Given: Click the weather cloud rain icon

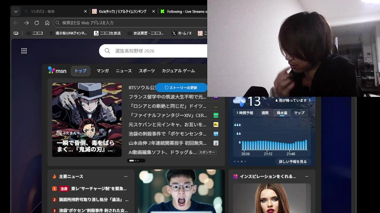Looking at the screenshot, I should click(239, 101).
